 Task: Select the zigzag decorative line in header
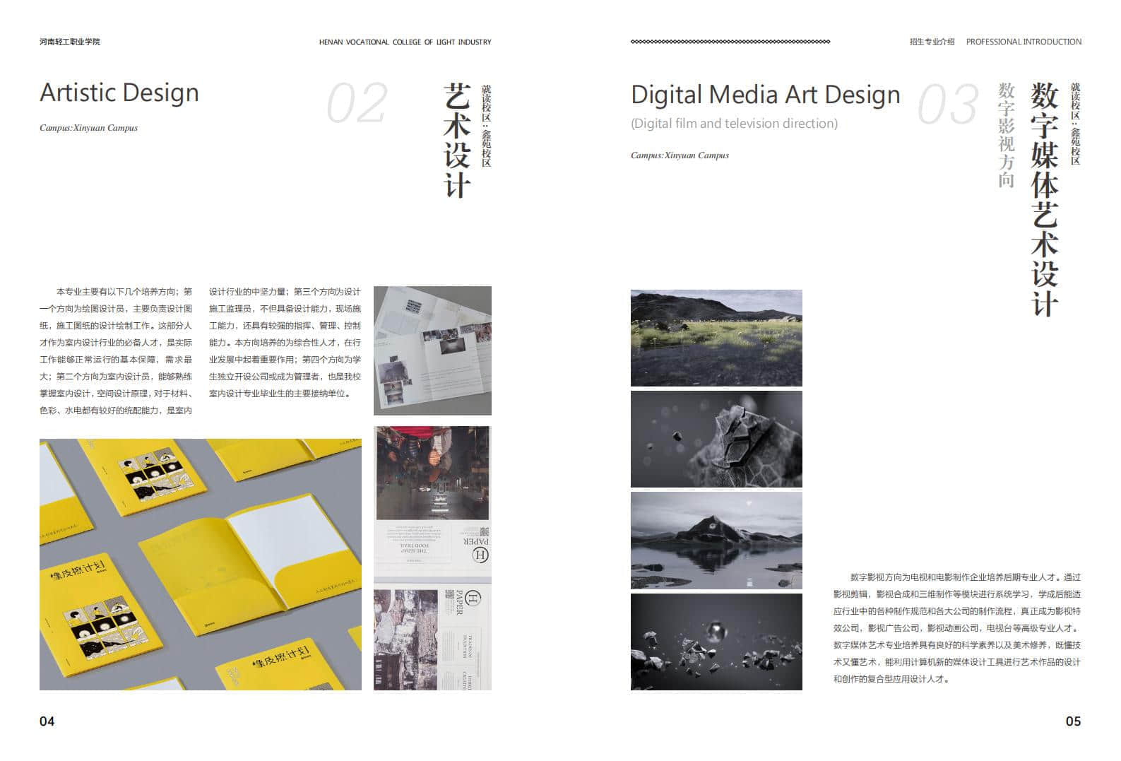tap(730, 42)
